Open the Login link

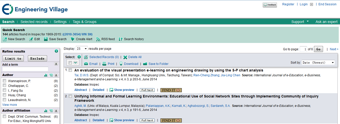304,4
